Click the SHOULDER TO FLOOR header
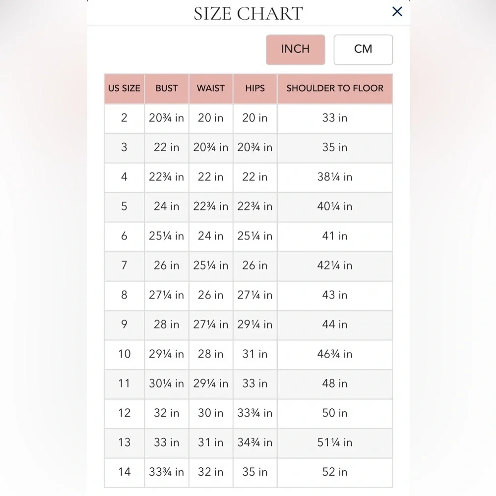This screenshot has height=496, width=496. [335, 89]
